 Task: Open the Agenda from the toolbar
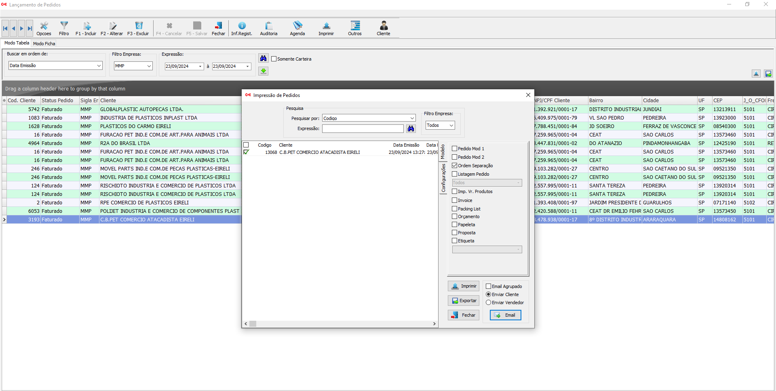[x=297, y=28]
